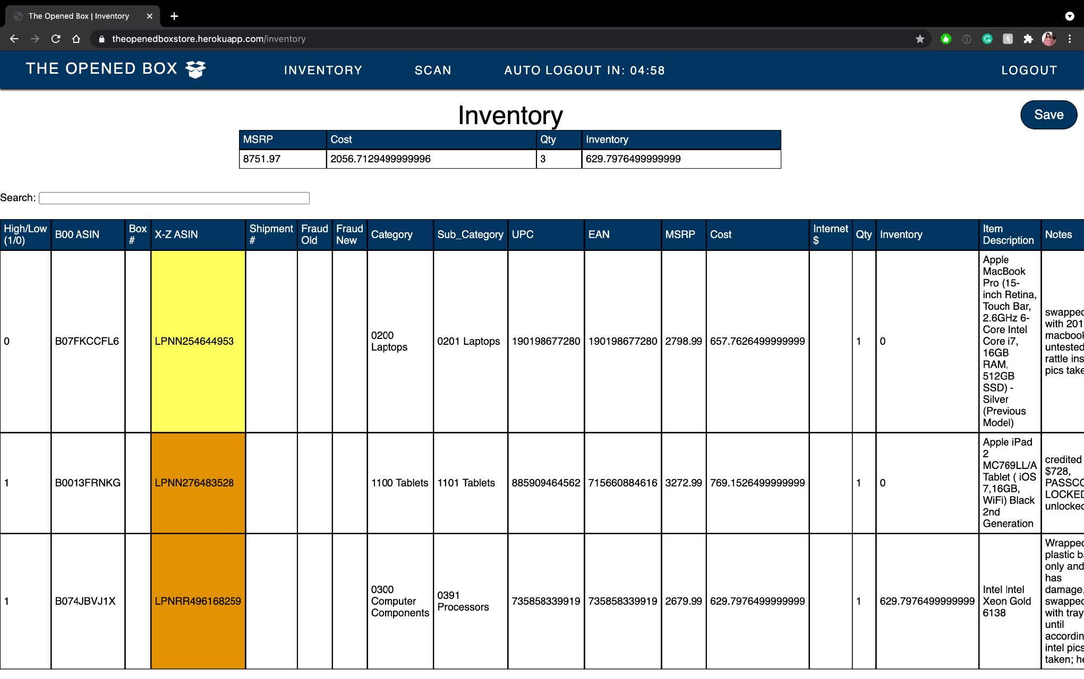Click the Notes column header

(1063, 234)
